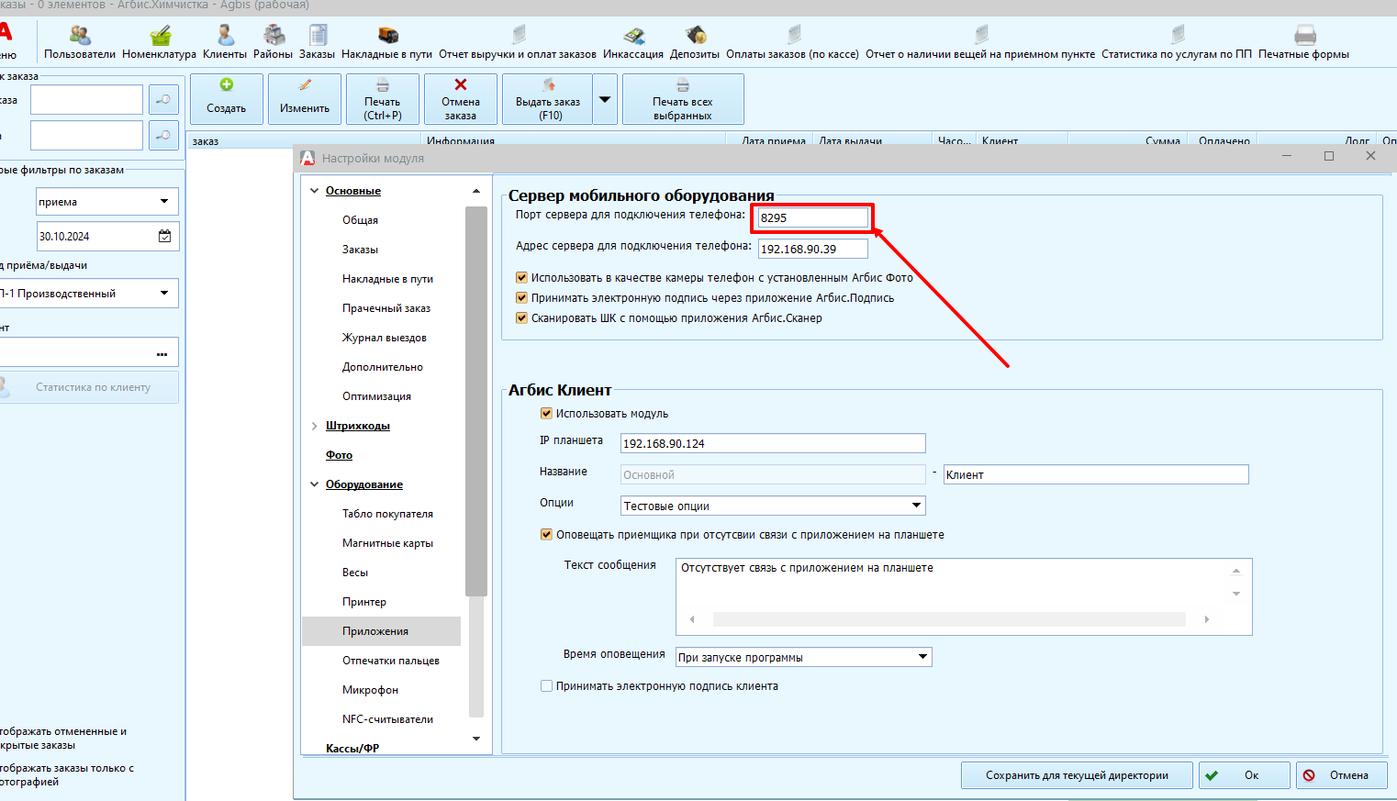Image resolution: width=1397 pixels, height=801 pixels.
Task: Open the Опции Тестовые опции dropdown
Action: [915, 506]
